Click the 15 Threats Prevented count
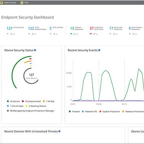Viewport: 144px width, 144px height. (x=72, y=28)
